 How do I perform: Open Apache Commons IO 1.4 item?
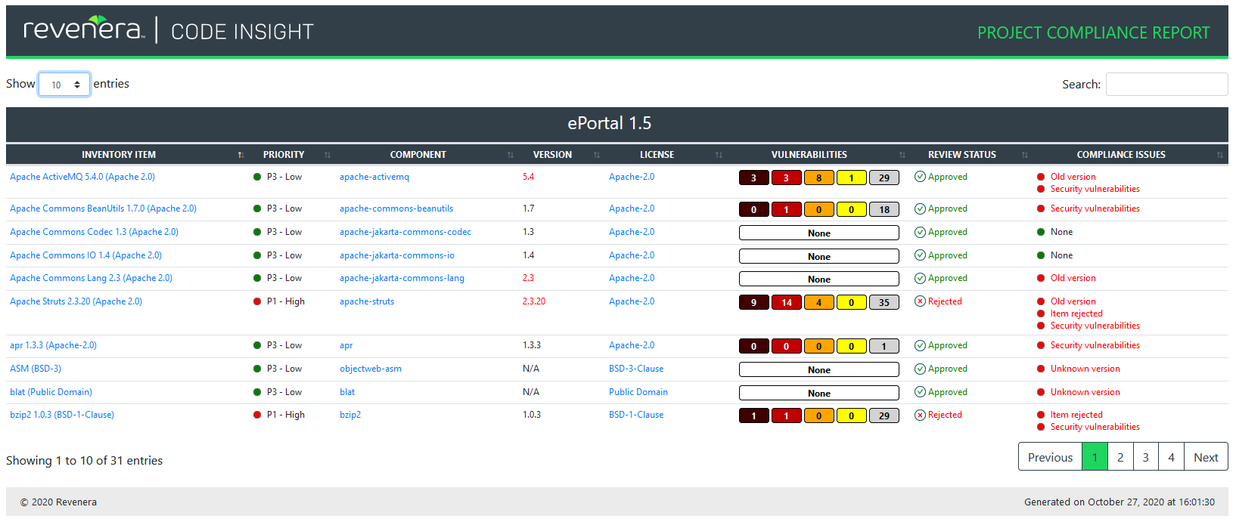[x=85, y=255]
